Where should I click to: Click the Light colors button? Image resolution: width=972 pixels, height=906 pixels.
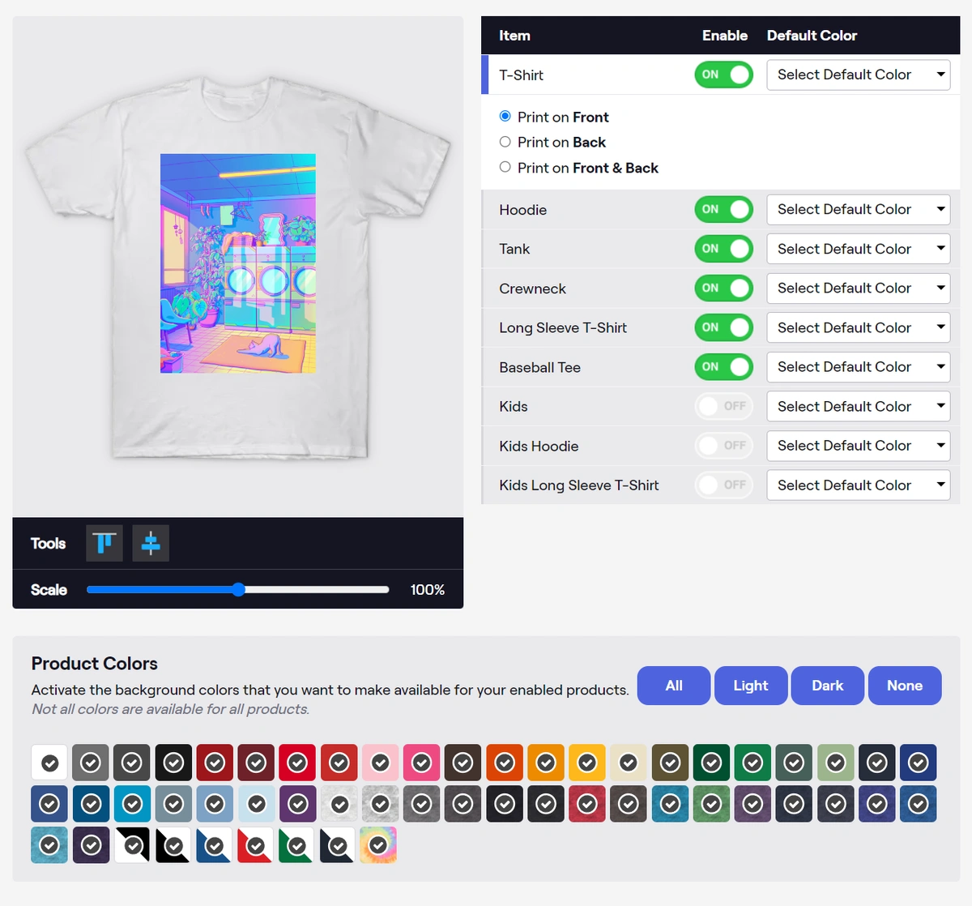tap(751, 686)
